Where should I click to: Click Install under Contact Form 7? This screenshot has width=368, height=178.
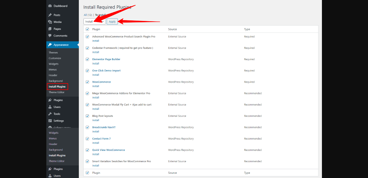(x=96, y=143)
